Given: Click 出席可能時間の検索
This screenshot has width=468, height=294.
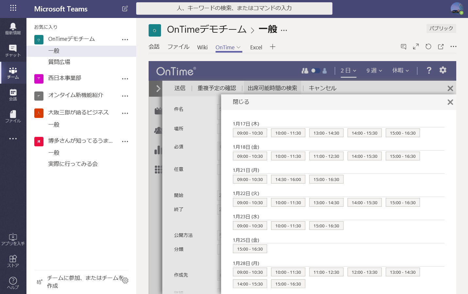Looking at the screenshot, I should 272,88.
